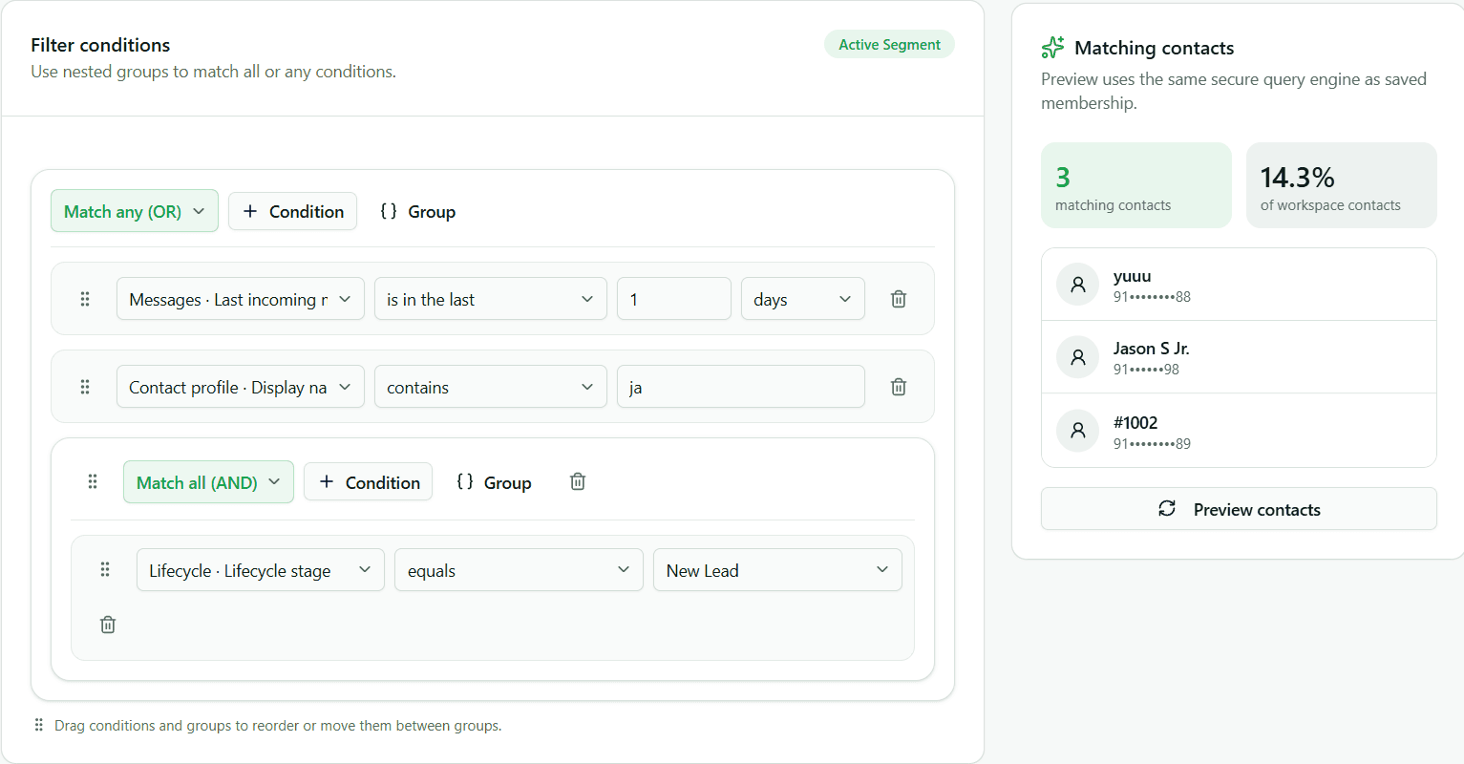Screen dimensions: 1464x764
Task: Open the Match any (OR) dropdown
Action: coord(135,211)
